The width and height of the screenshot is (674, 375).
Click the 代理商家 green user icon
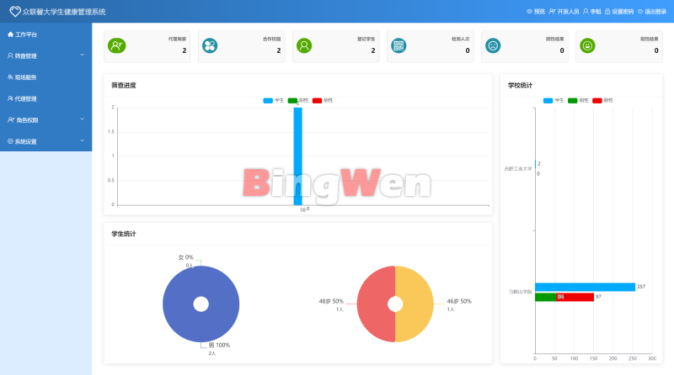tap(116, 46)
